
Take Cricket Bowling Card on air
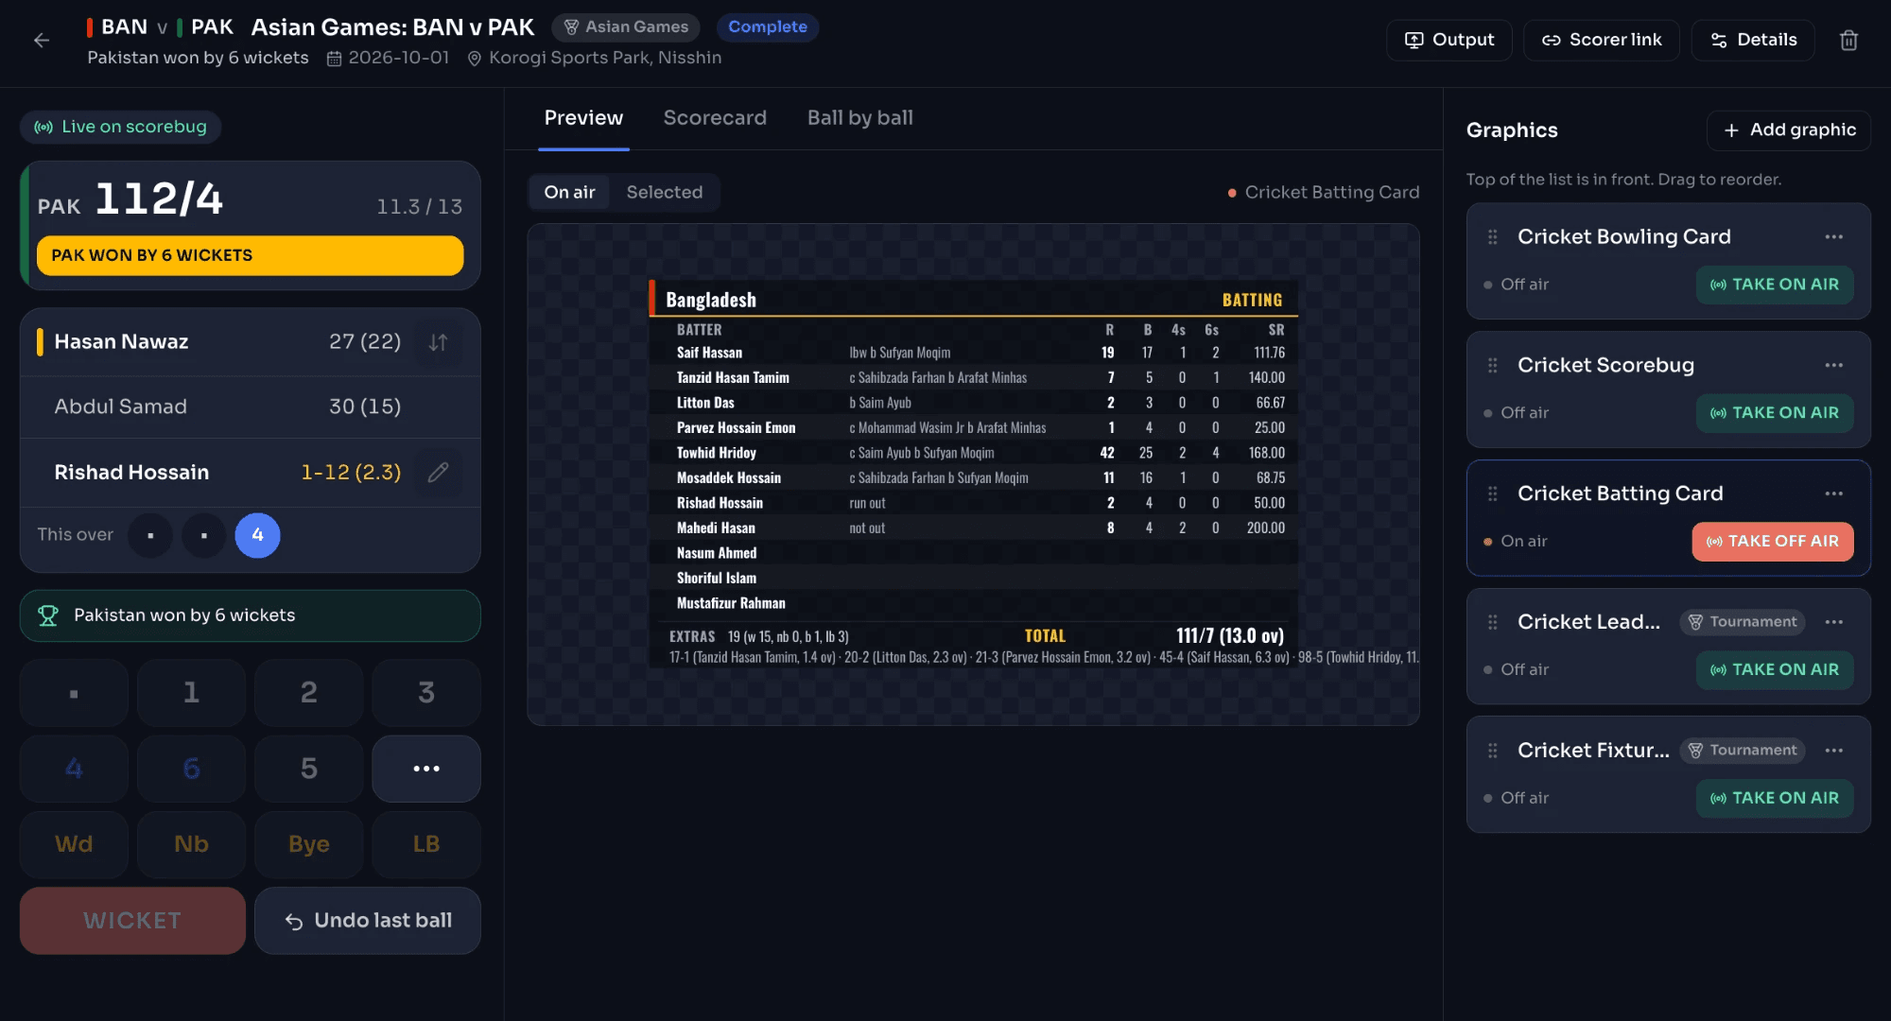[1774, 285]
